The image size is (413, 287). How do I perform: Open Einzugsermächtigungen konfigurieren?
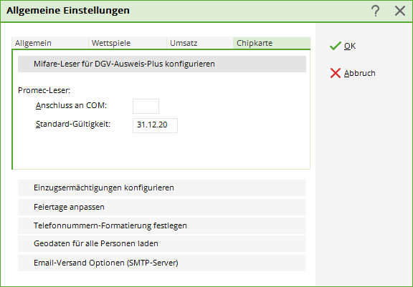click(x=162, y=188)
